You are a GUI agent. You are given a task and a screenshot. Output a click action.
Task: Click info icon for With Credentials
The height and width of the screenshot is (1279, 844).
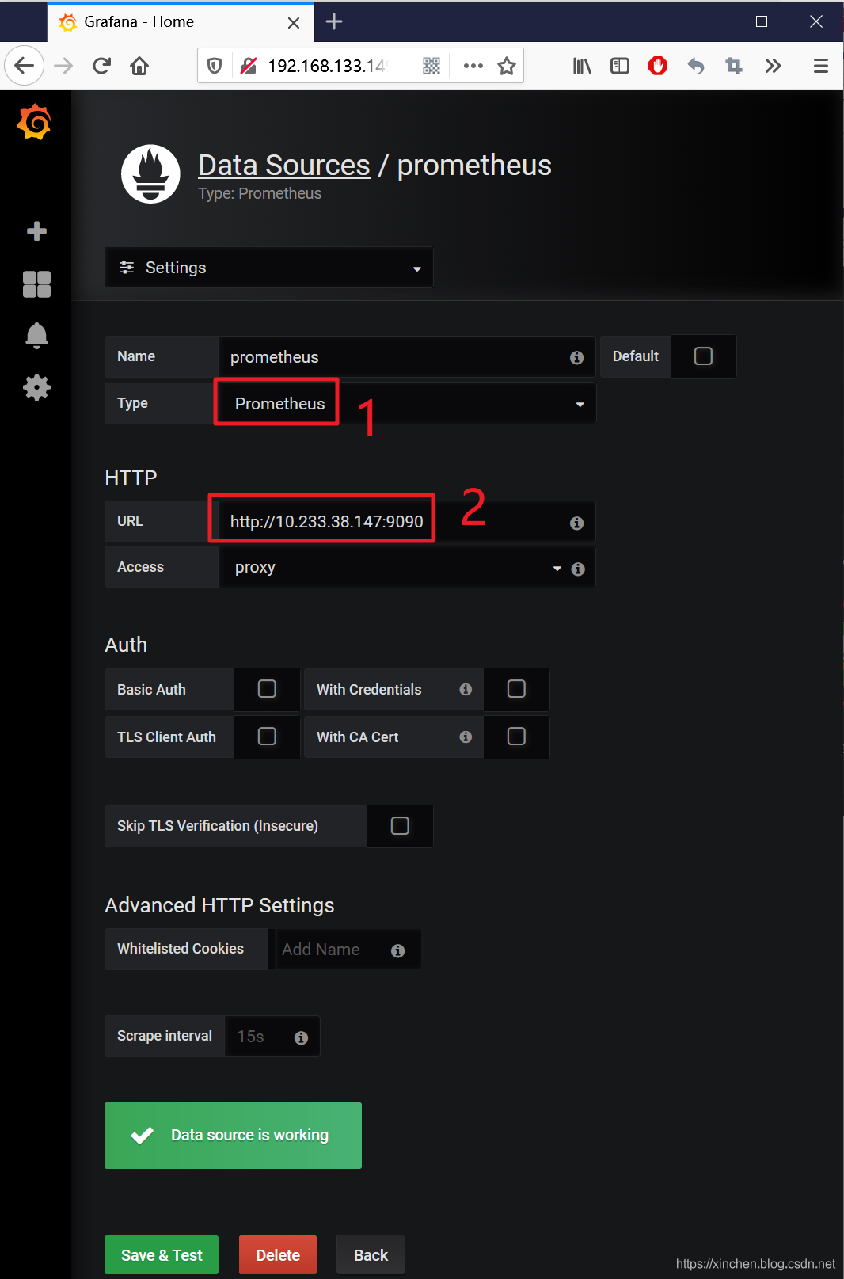466,690
